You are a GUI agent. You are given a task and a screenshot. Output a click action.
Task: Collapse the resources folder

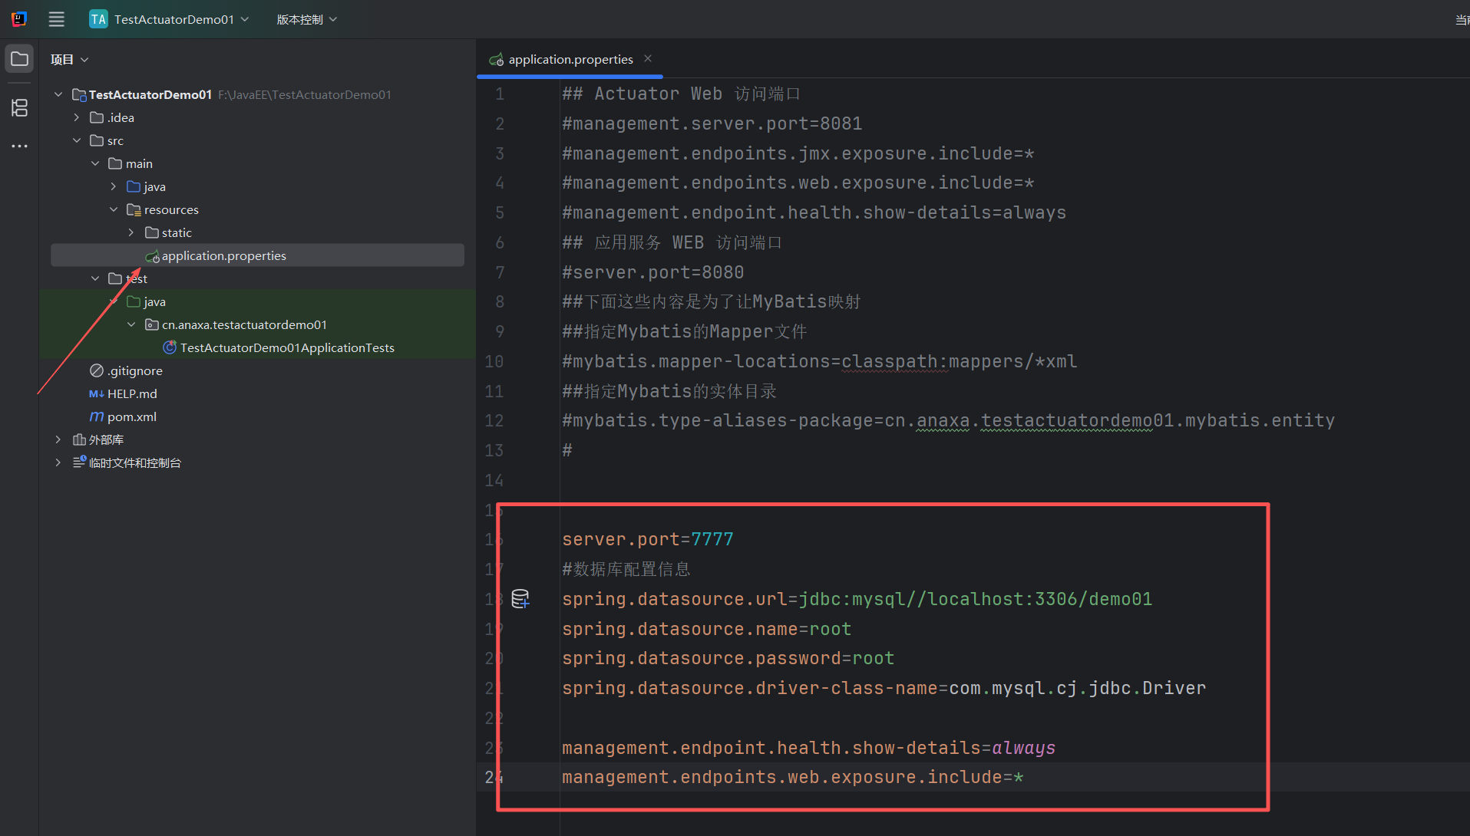114,209
